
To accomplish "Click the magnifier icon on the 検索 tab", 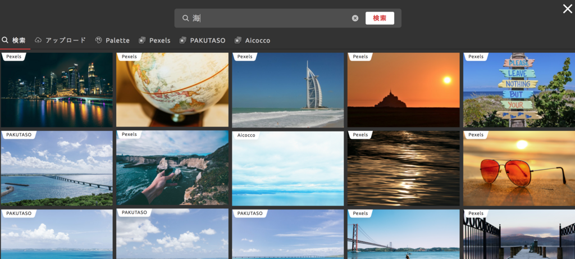I will [5, 40].
